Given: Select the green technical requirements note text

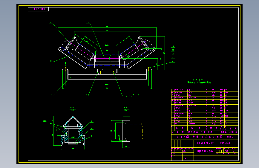Looking at the screenshot, I should 199,82.
